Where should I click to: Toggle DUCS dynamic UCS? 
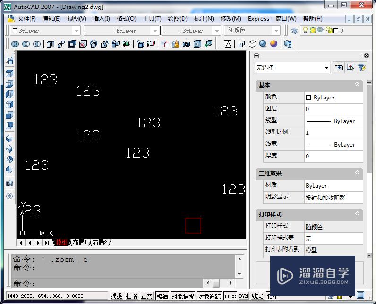pyautogui.click(x=230, y=296)
